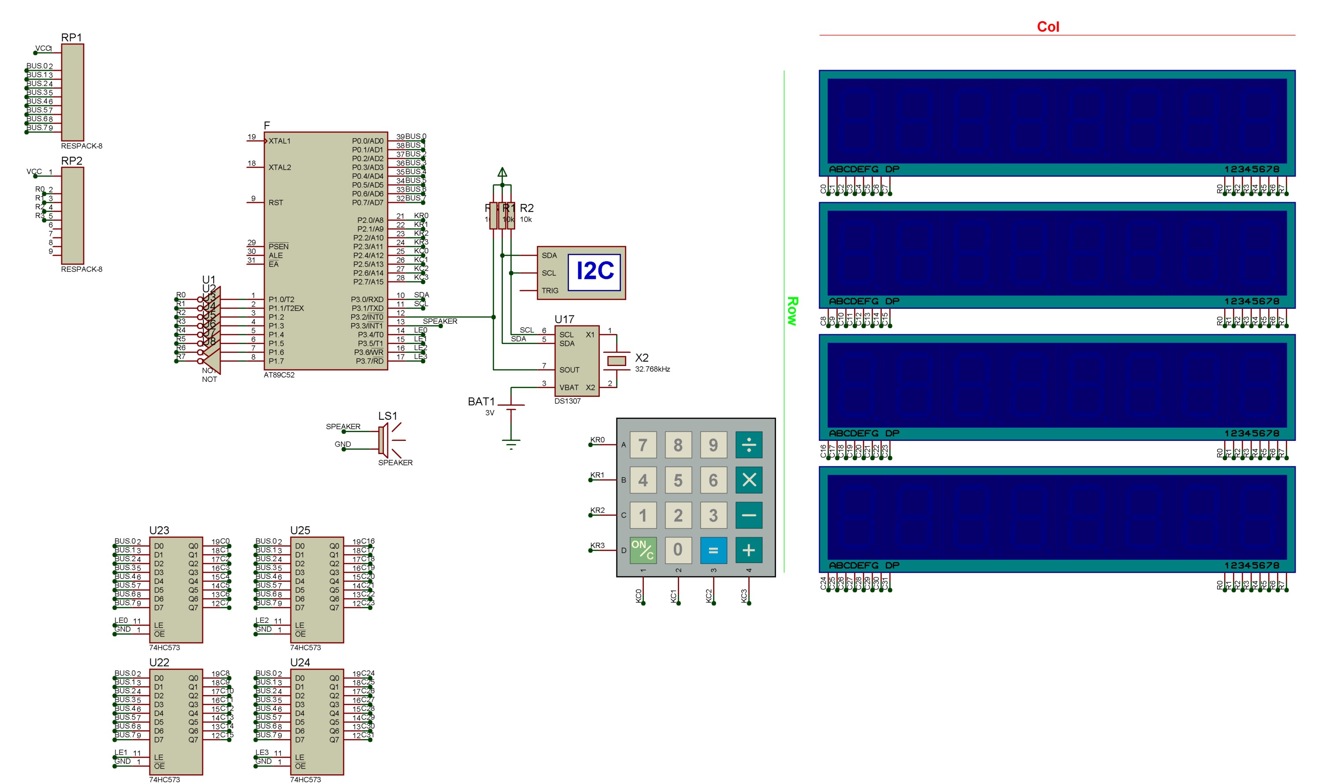Select the RP1 resistor pack body
This screenshot has height=784, width=1322.
point(72,92)
